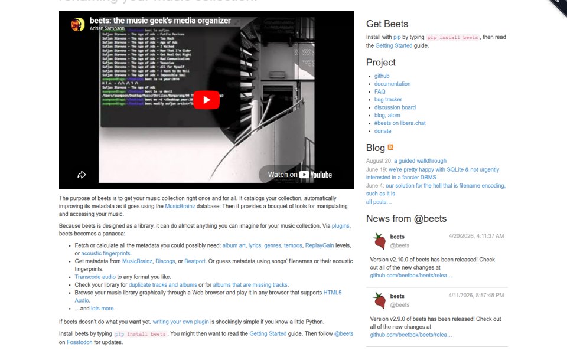Open the v2.9.0 release github link
This screenshot has height=354, width=567.
(x=411, y=335)
